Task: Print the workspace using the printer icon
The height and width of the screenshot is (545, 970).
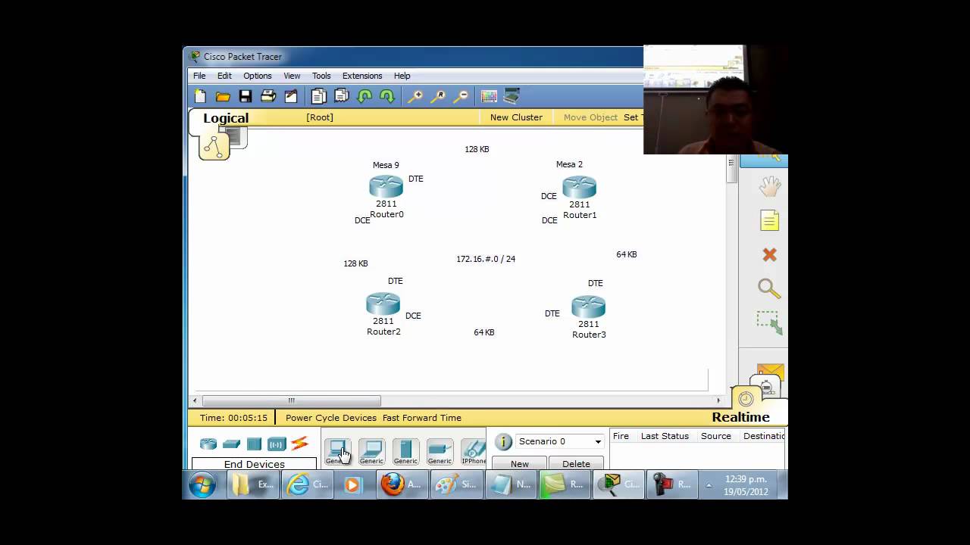Action: tap(268, 96)
